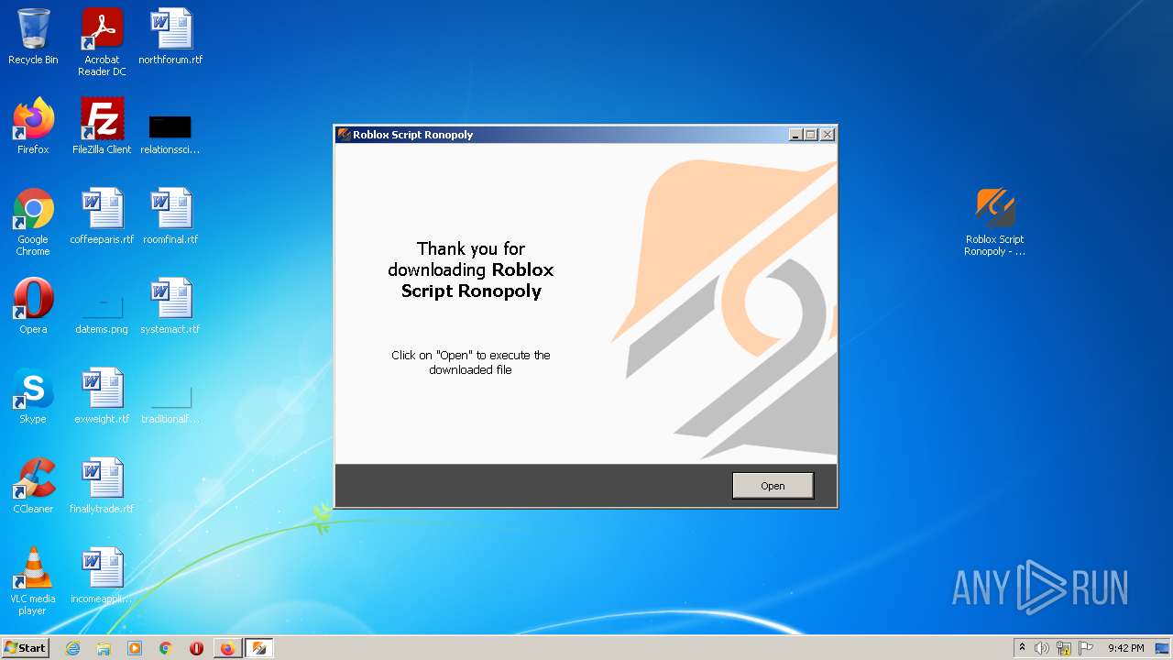Select the FileZilla Client desktop shortcut
Screen dimensions: 1173x660
[x=102, y=126]
